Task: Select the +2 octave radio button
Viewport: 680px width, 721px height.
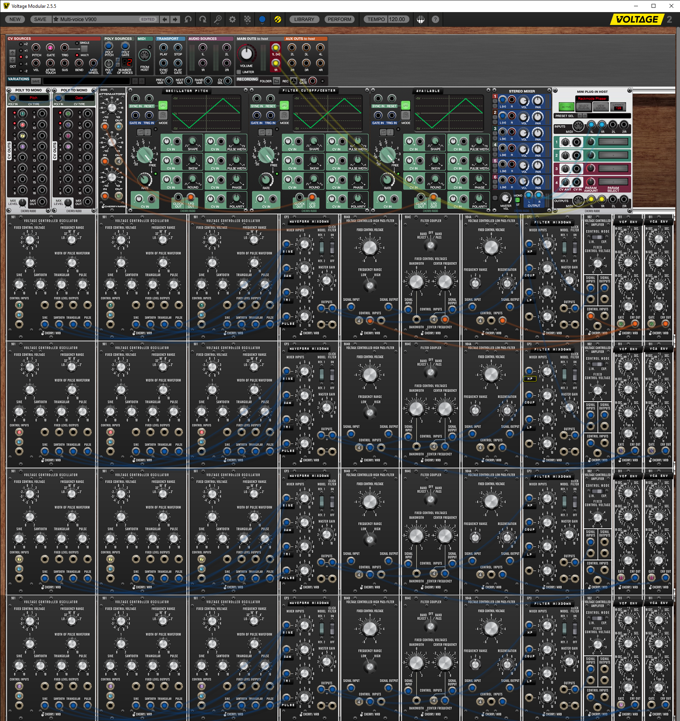Action: coord(21,44)
